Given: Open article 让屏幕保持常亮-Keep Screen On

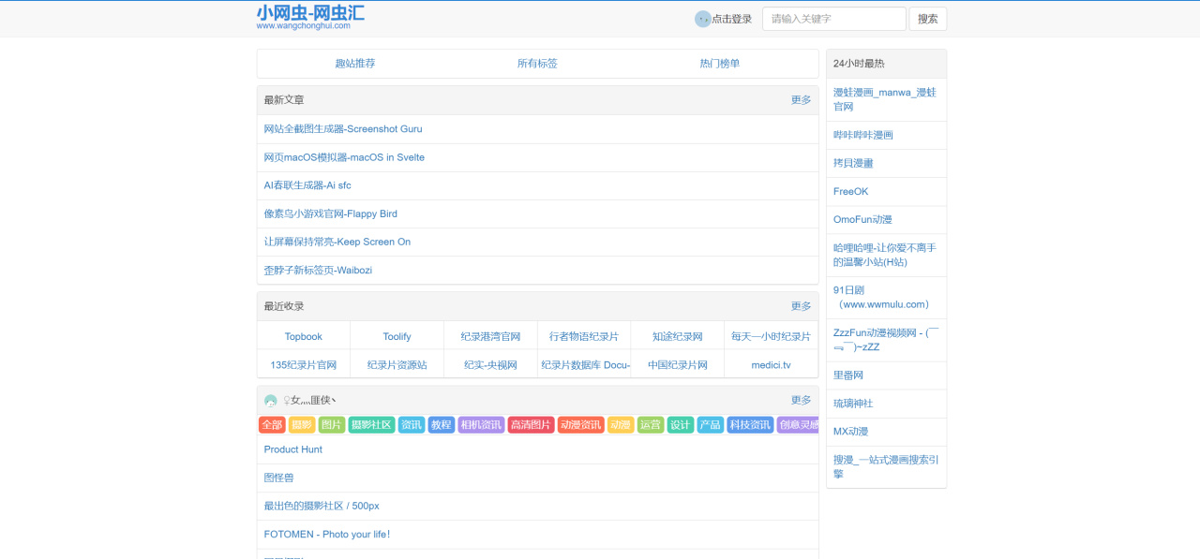Looking at the screenshot, I should click(337, 242).
